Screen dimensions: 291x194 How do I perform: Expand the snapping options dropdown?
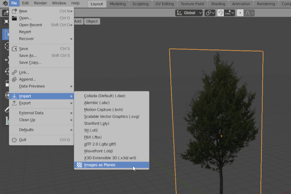[229, 13]
